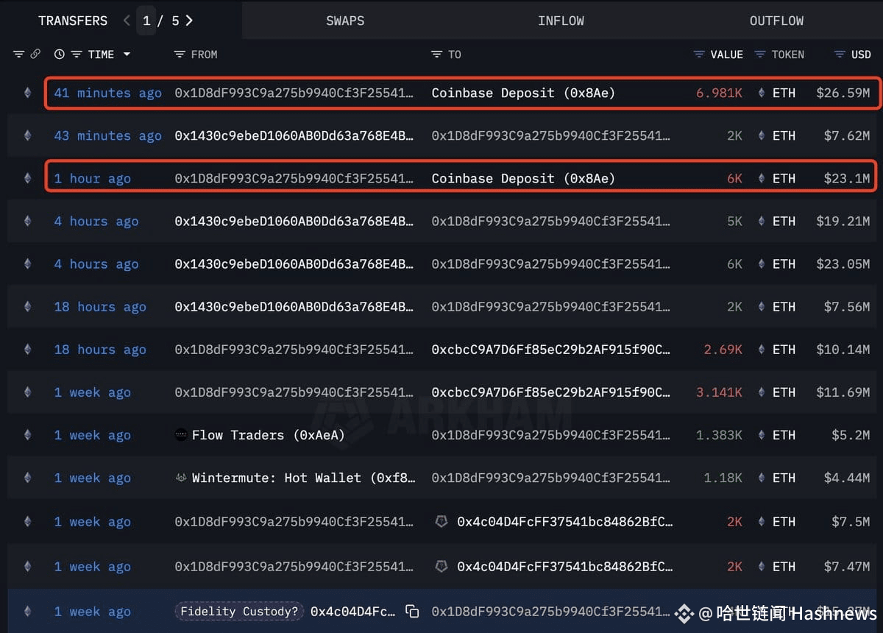
Task: Click the chain filter icon in header
Action: click(x=19, y=54)
